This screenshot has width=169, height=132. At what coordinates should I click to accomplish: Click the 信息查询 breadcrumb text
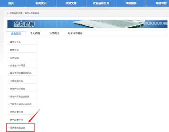click(x=35, y=13)
